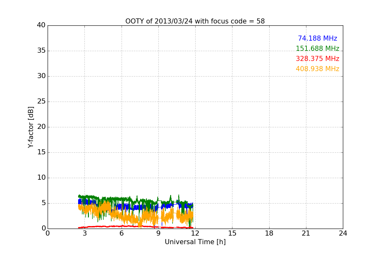The width and height of the screenshot is (381, 254).
Task: Click the y-axis tick label '20'
Action: pyautogui.click(x=41, y=127)
